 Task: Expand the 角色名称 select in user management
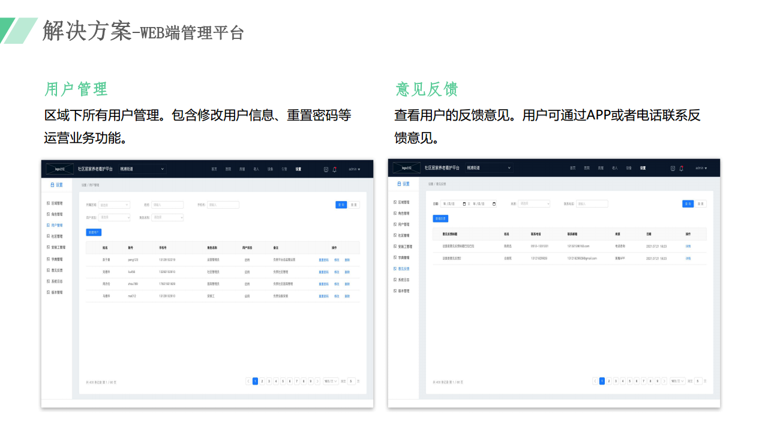click(x=167, y=217)
